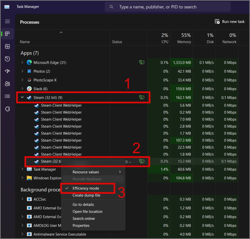Click the Slack app icon
The image size is (250, 239).
coord(29,88)
